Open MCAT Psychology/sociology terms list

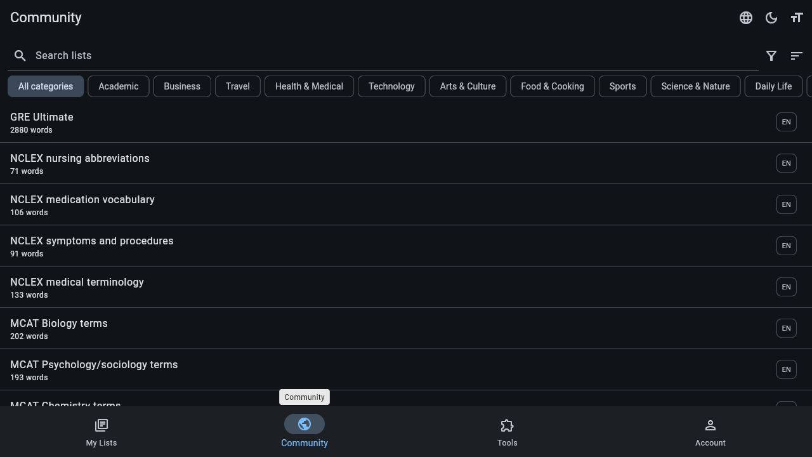(406, 370)
